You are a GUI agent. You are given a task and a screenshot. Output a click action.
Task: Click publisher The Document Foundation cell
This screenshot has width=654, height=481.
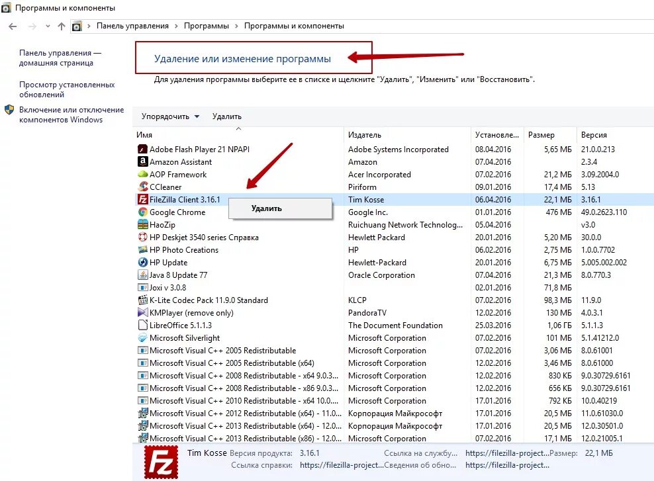tap(395, 325)
